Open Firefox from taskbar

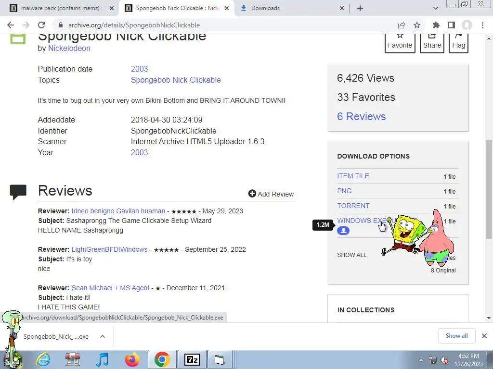point(132,359)
